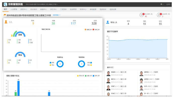The image size is (174, 98).
Task: Open avatar for entry 2019-08-09 19:32
Action: coord(141,81)
